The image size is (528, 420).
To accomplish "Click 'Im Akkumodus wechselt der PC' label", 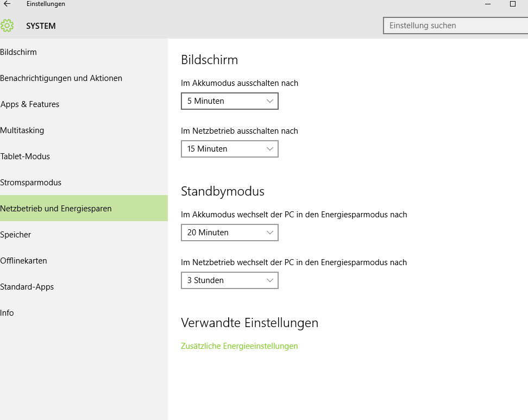I will [x=294, y=215].
